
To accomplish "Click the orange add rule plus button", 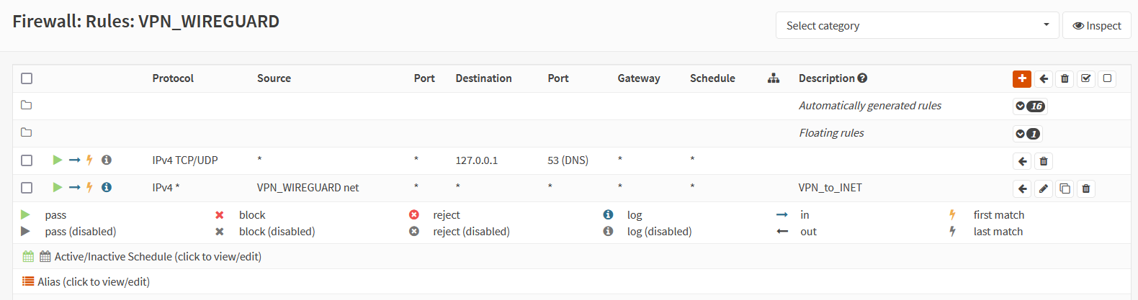I will click(x=1021, y=78).
